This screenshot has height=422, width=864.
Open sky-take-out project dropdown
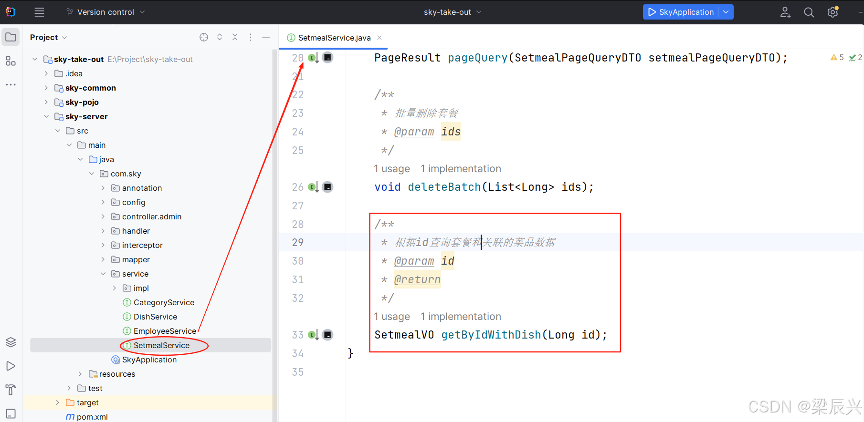coord(453,12)
